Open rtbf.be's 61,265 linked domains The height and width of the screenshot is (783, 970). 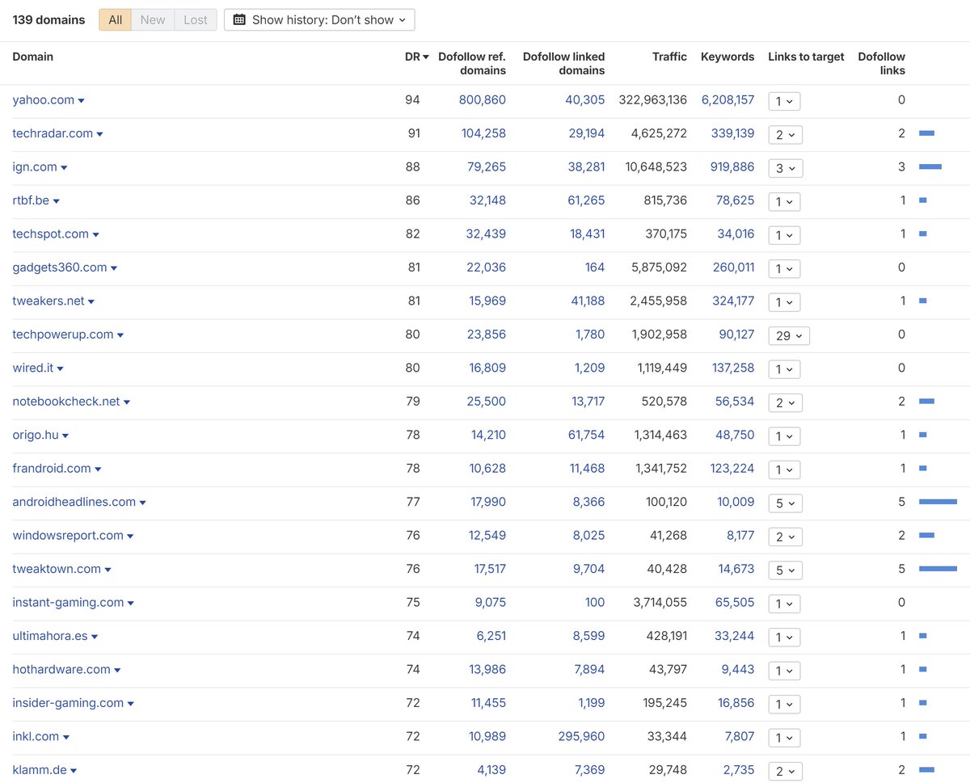point(585,200)
